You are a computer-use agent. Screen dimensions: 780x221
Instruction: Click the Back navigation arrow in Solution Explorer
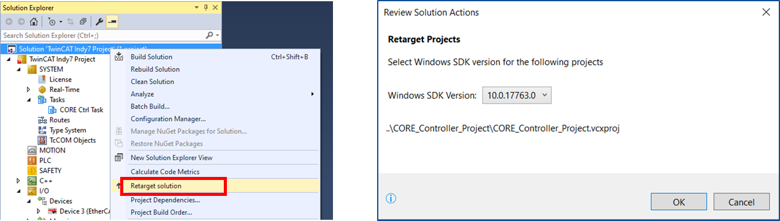pos(9,21)
